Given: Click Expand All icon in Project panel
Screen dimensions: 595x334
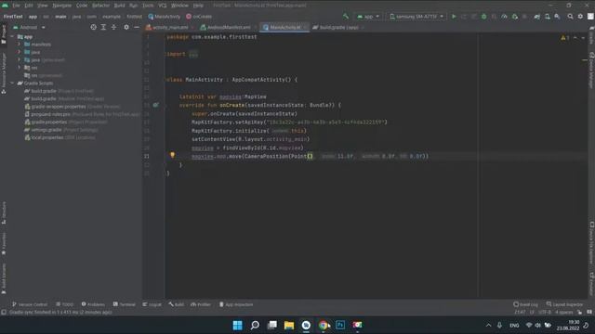Looking at the screenshot, I should [103, 27].
